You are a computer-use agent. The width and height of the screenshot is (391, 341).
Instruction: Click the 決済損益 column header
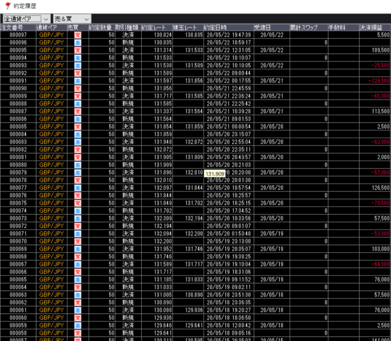click(x=372, y=27)
